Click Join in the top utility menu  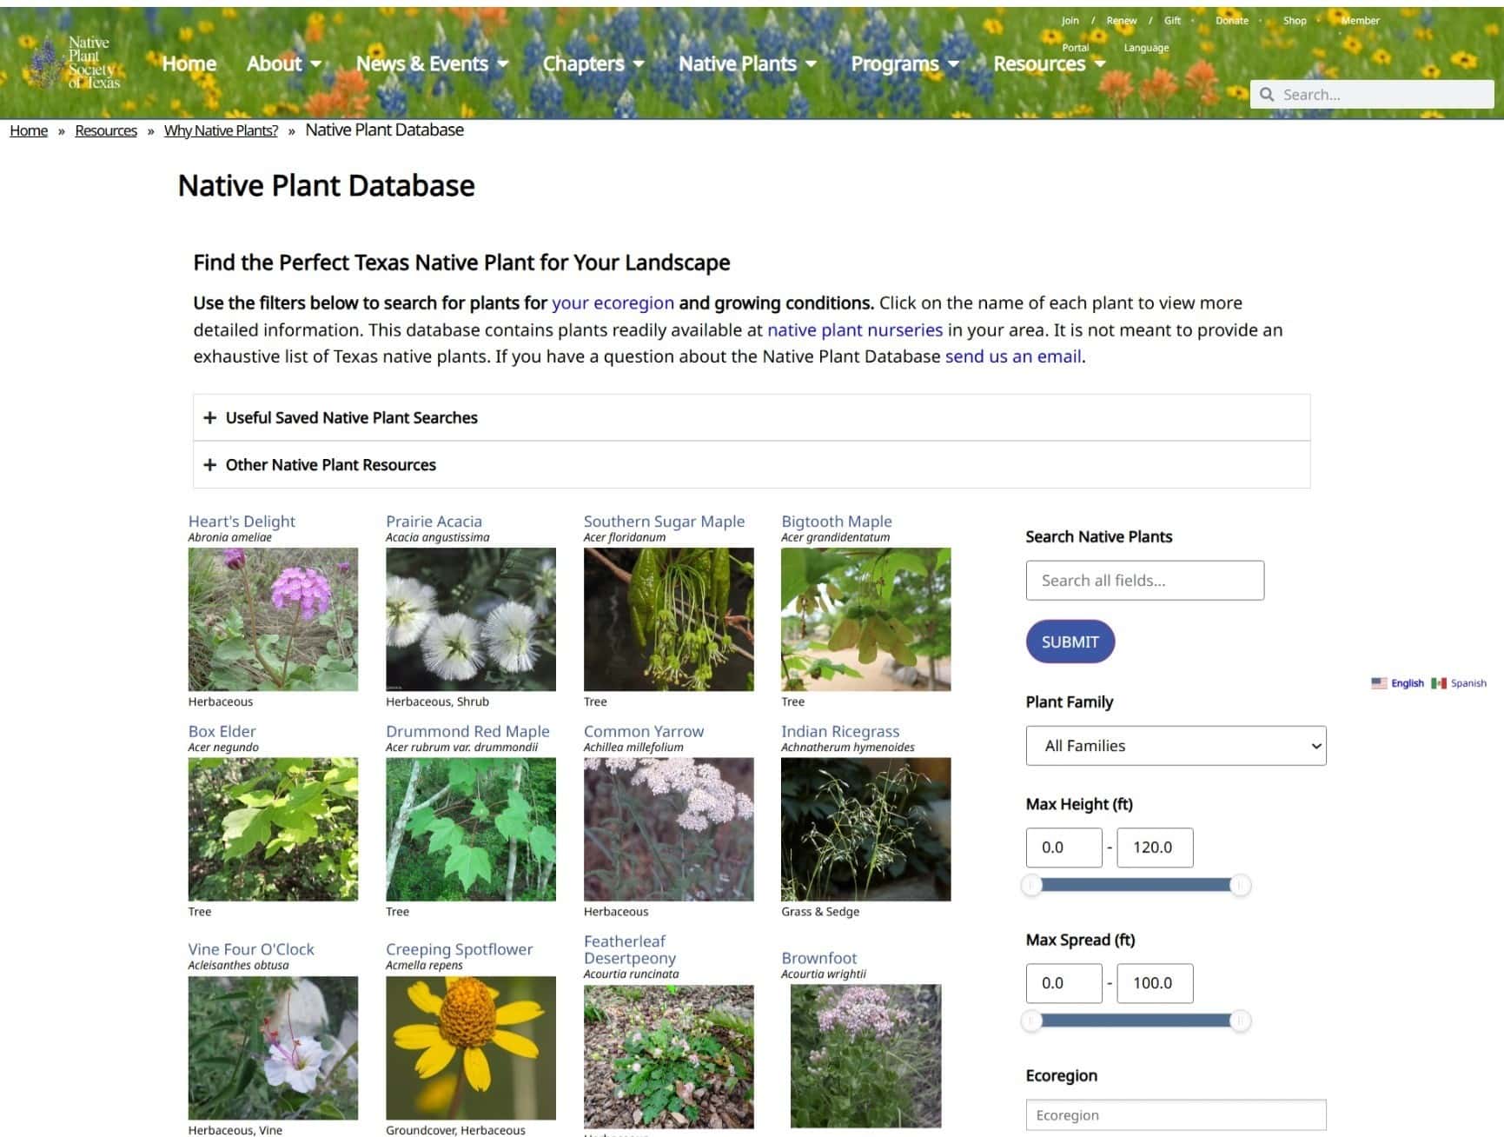click(x=1070, y=20)
